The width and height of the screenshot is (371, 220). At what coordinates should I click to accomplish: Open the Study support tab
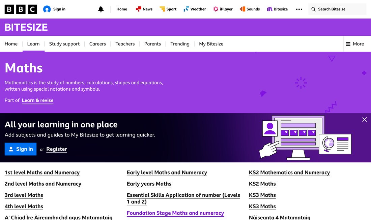64,44
